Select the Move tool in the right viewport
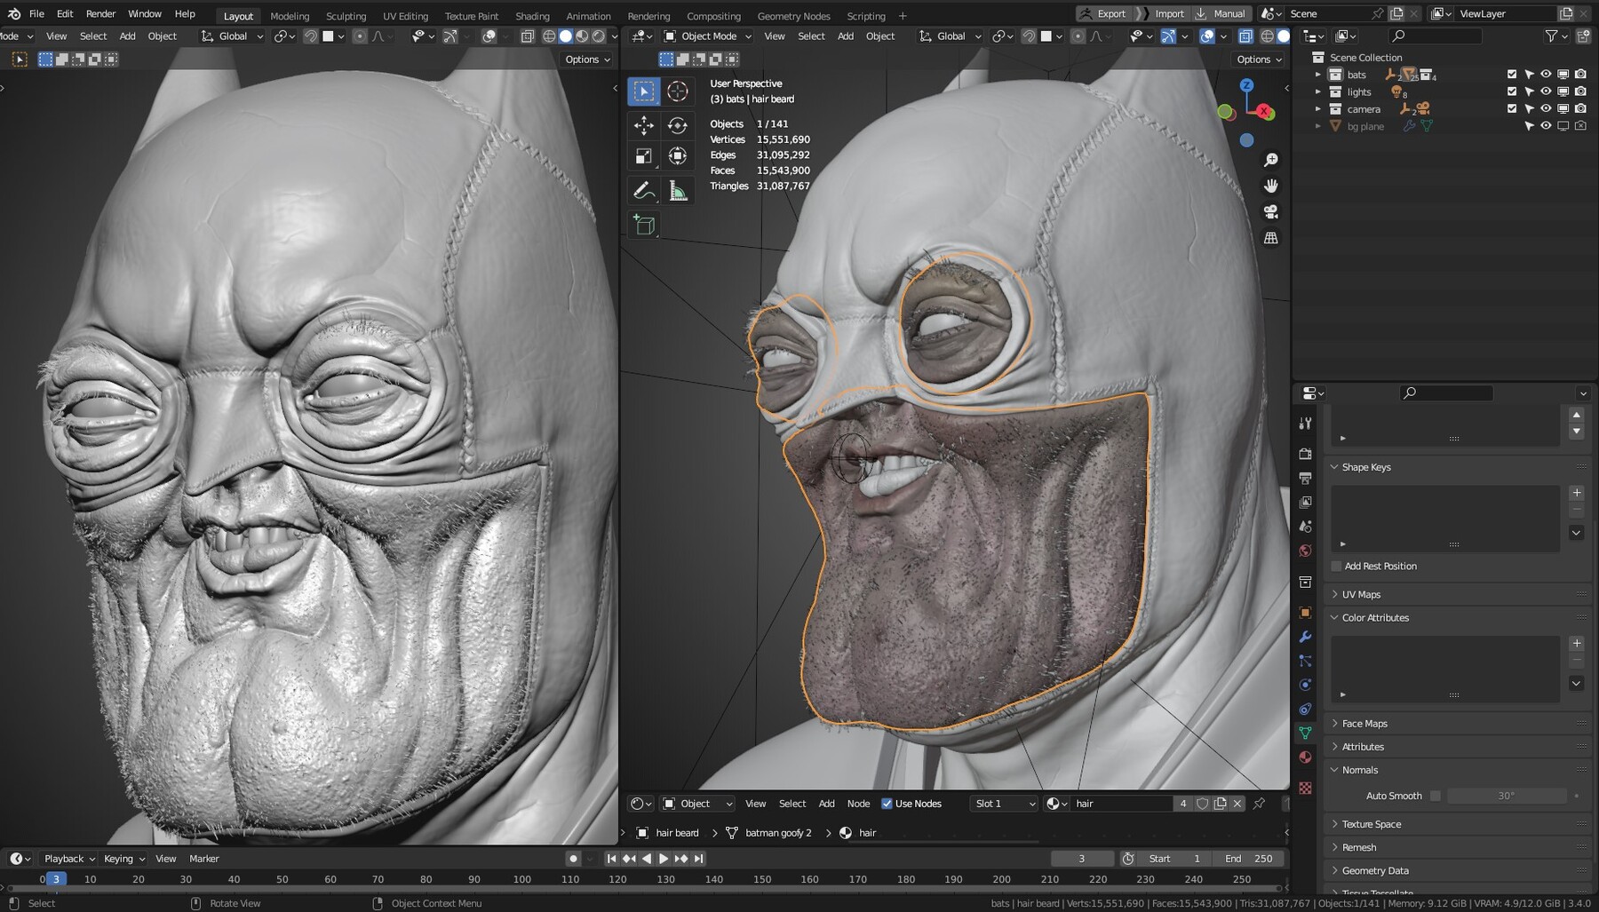1599x912 pixels. click(644, 126)
